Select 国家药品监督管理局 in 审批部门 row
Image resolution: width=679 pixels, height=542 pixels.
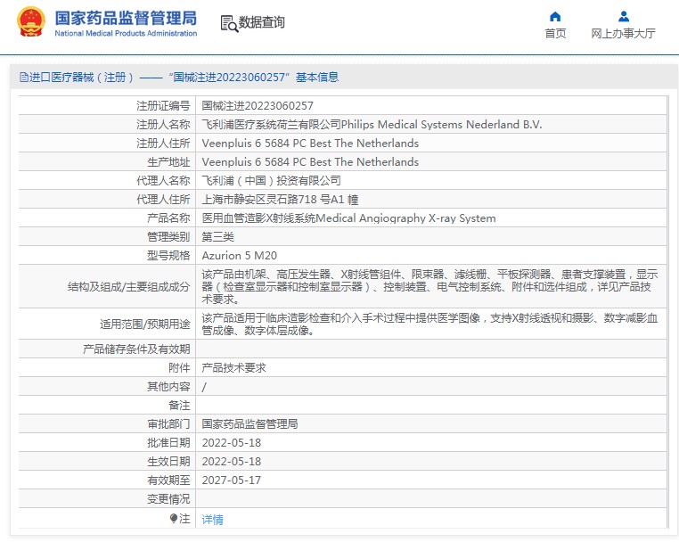pos(250,424)
